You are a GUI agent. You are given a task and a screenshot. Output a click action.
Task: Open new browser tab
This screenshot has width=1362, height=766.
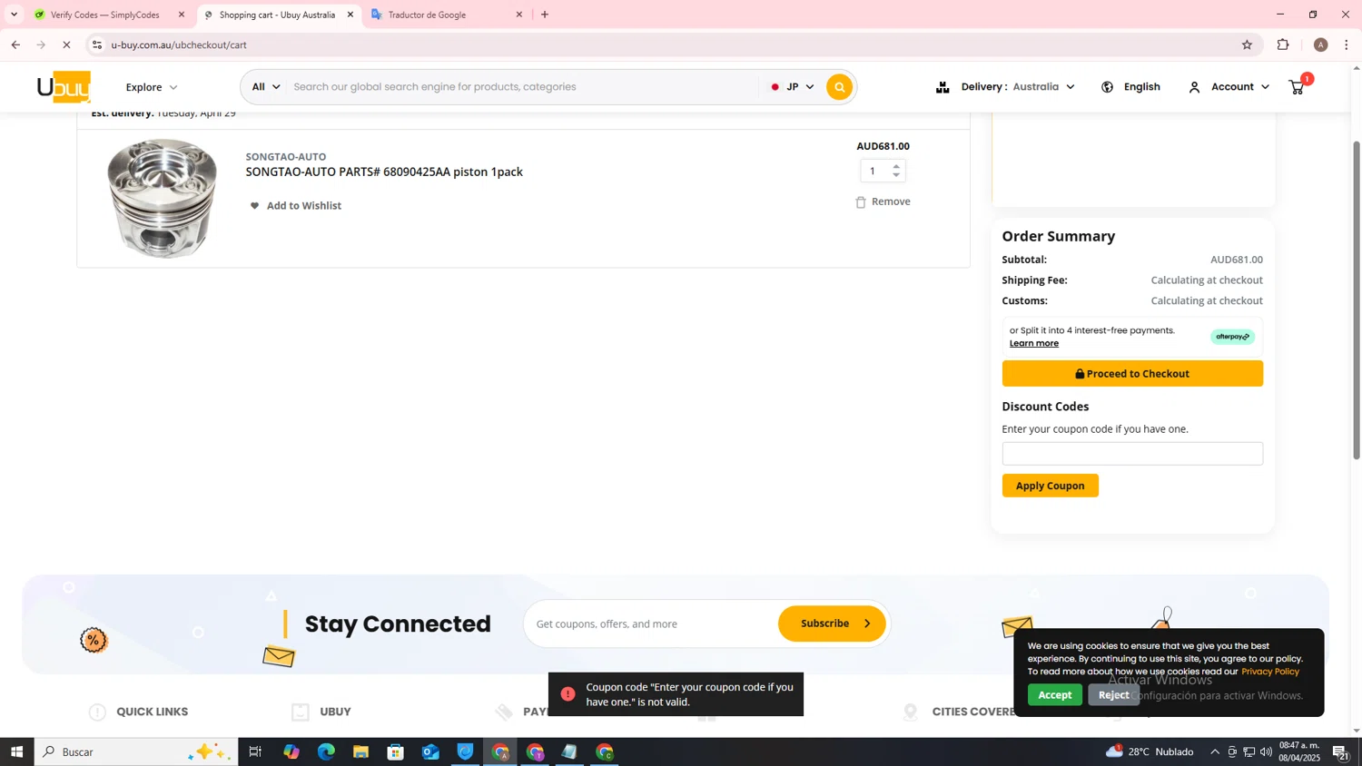point(545,15)
